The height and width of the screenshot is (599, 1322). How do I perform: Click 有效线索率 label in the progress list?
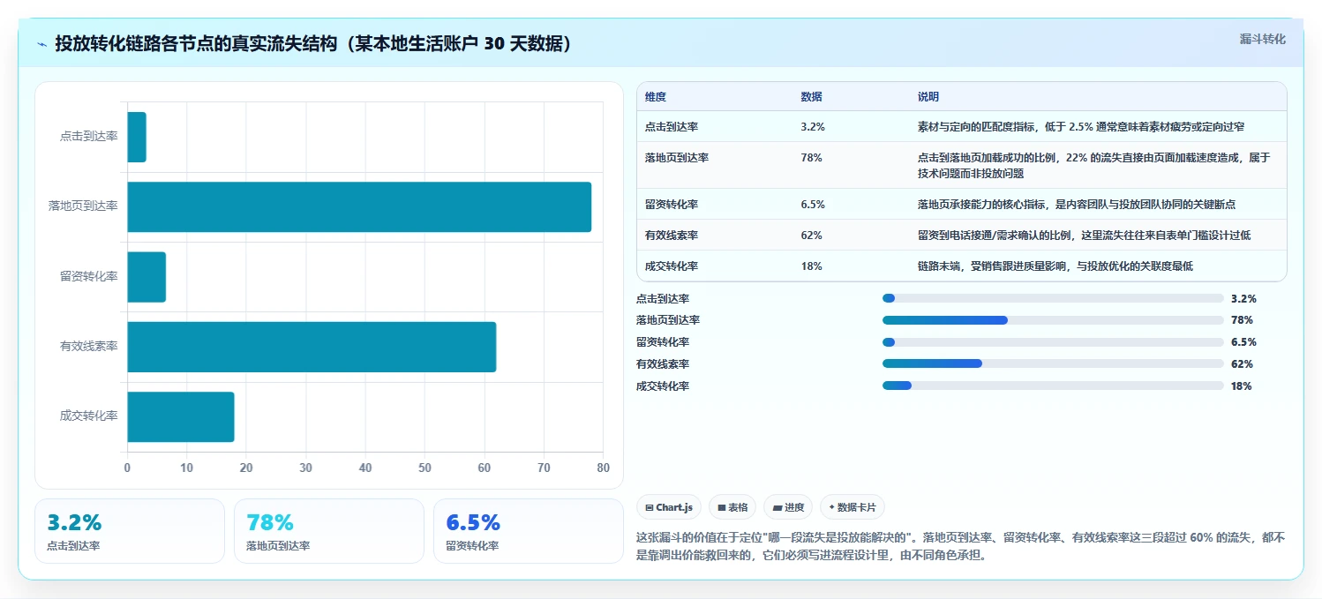(x=663, y=363)
